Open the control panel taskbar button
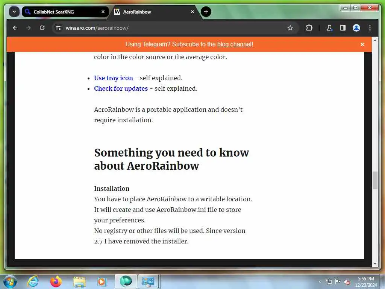 pos(148,281)
